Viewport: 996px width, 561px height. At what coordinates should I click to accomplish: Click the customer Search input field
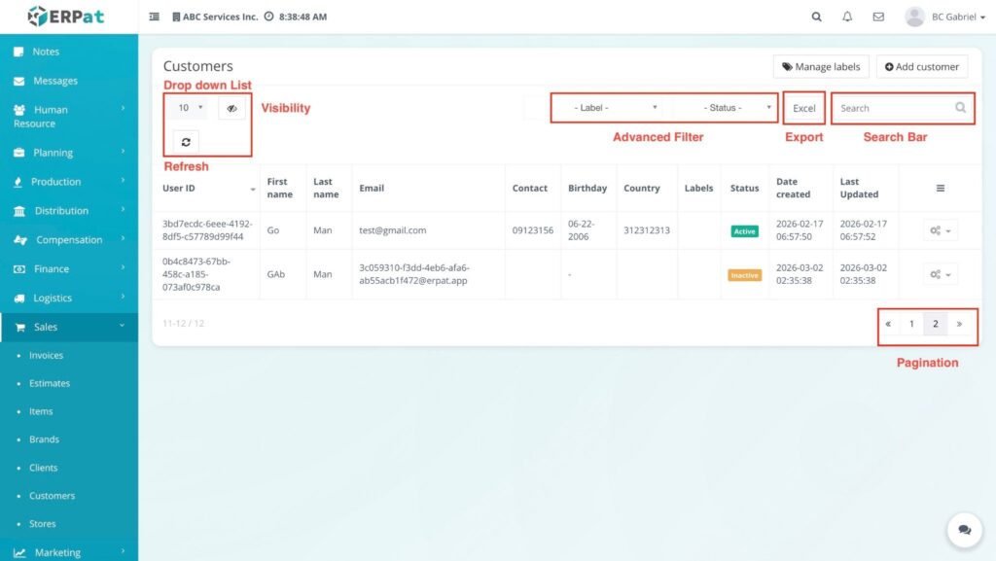[892, 108]
